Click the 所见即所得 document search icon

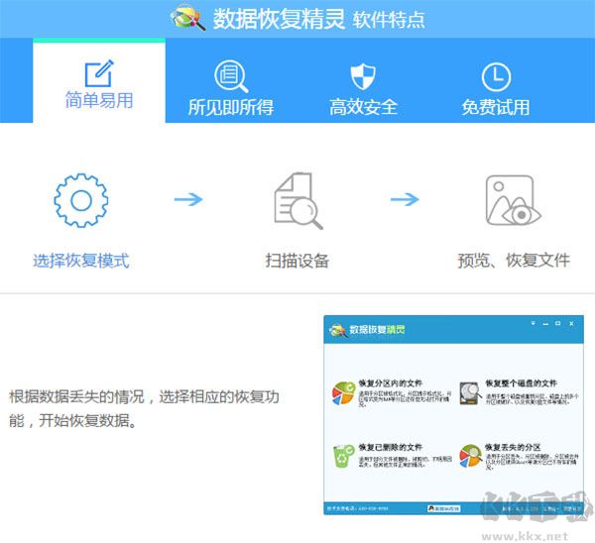(x=231, y=76)
